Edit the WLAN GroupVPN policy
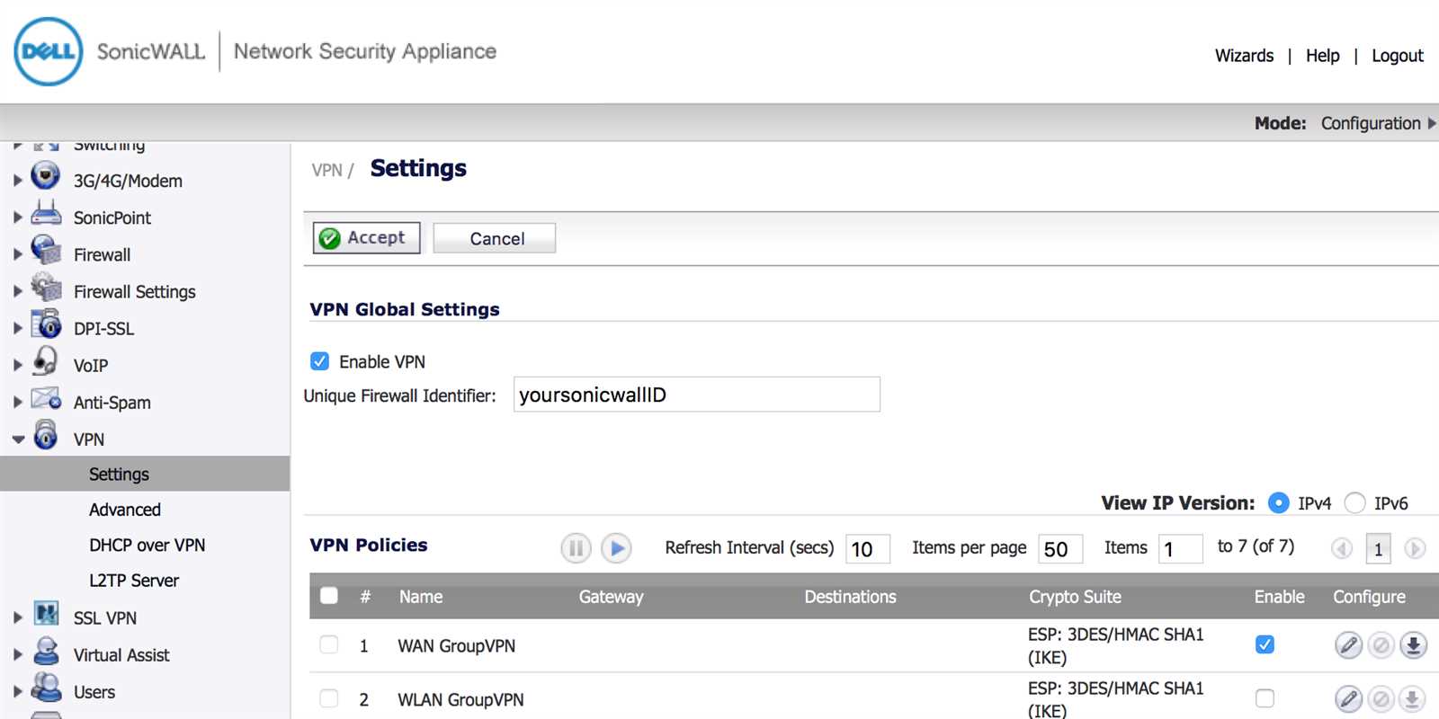This screenshot has height=719, width=1439. 1348,698
